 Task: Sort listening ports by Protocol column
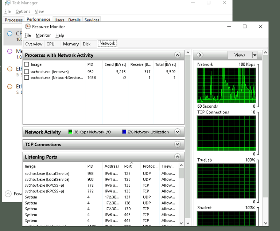pos(150,166)
